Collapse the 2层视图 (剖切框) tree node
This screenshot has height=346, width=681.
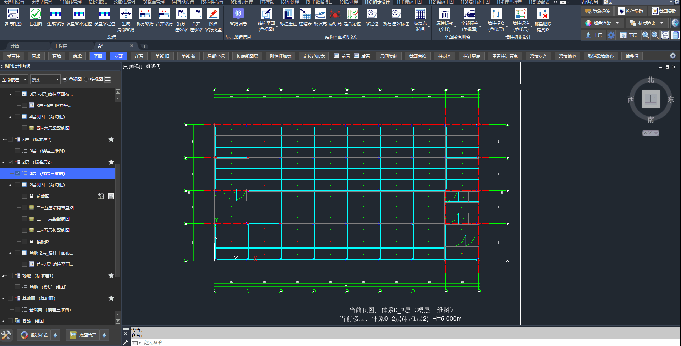(11, 185)
